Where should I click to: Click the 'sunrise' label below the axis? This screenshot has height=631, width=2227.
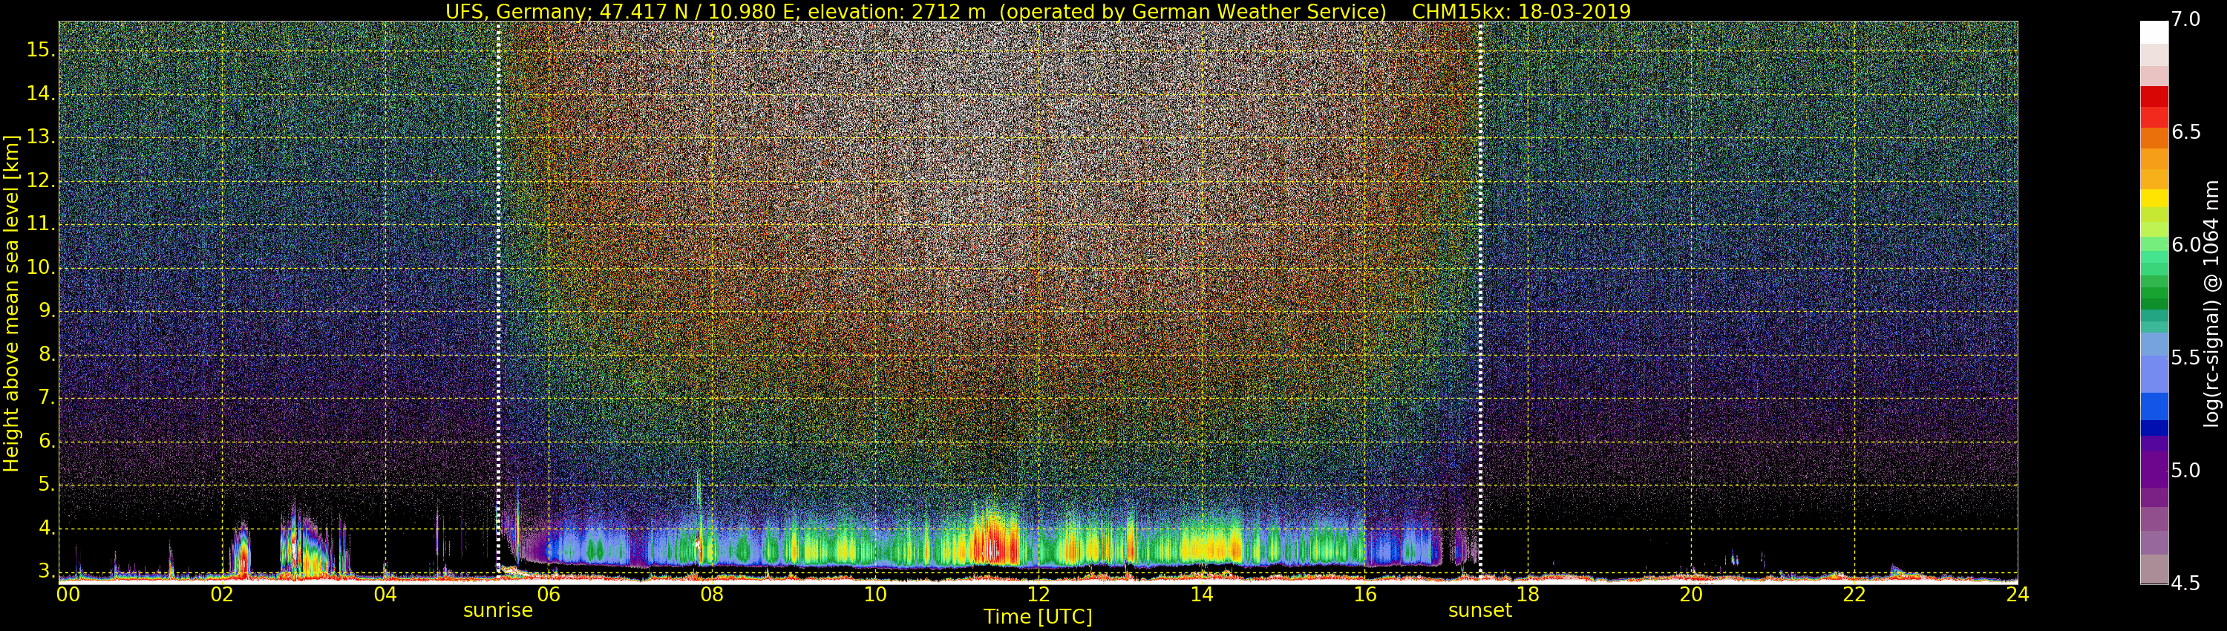[x=498, y=610]
